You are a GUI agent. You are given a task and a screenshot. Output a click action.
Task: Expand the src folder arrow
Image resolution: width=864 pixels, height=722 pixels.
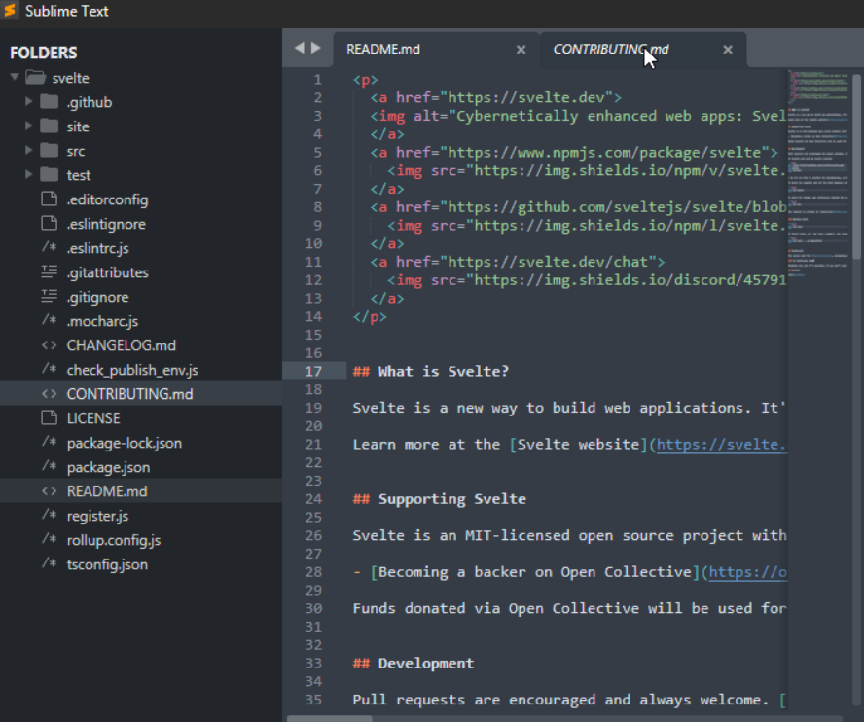pos(28,150)
